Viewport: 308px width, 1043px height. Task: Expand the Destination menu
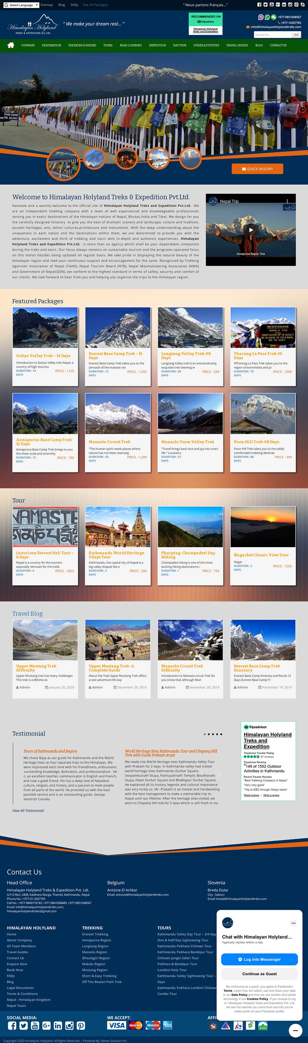pyautogui.click(x=51, y=45)
